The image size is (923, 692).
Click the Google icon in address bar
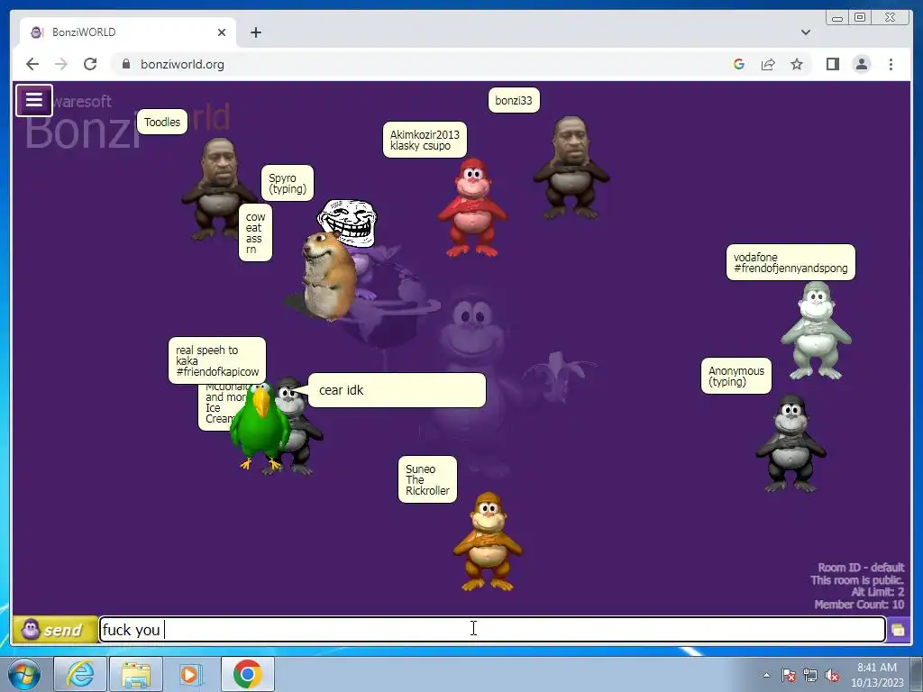click(739, 64)
